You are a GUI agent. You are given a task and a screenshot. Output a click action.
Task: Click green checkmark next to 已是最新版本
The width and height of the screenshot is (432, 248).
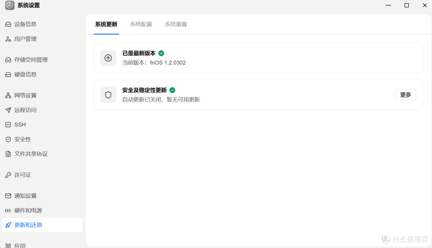[162, 54]
